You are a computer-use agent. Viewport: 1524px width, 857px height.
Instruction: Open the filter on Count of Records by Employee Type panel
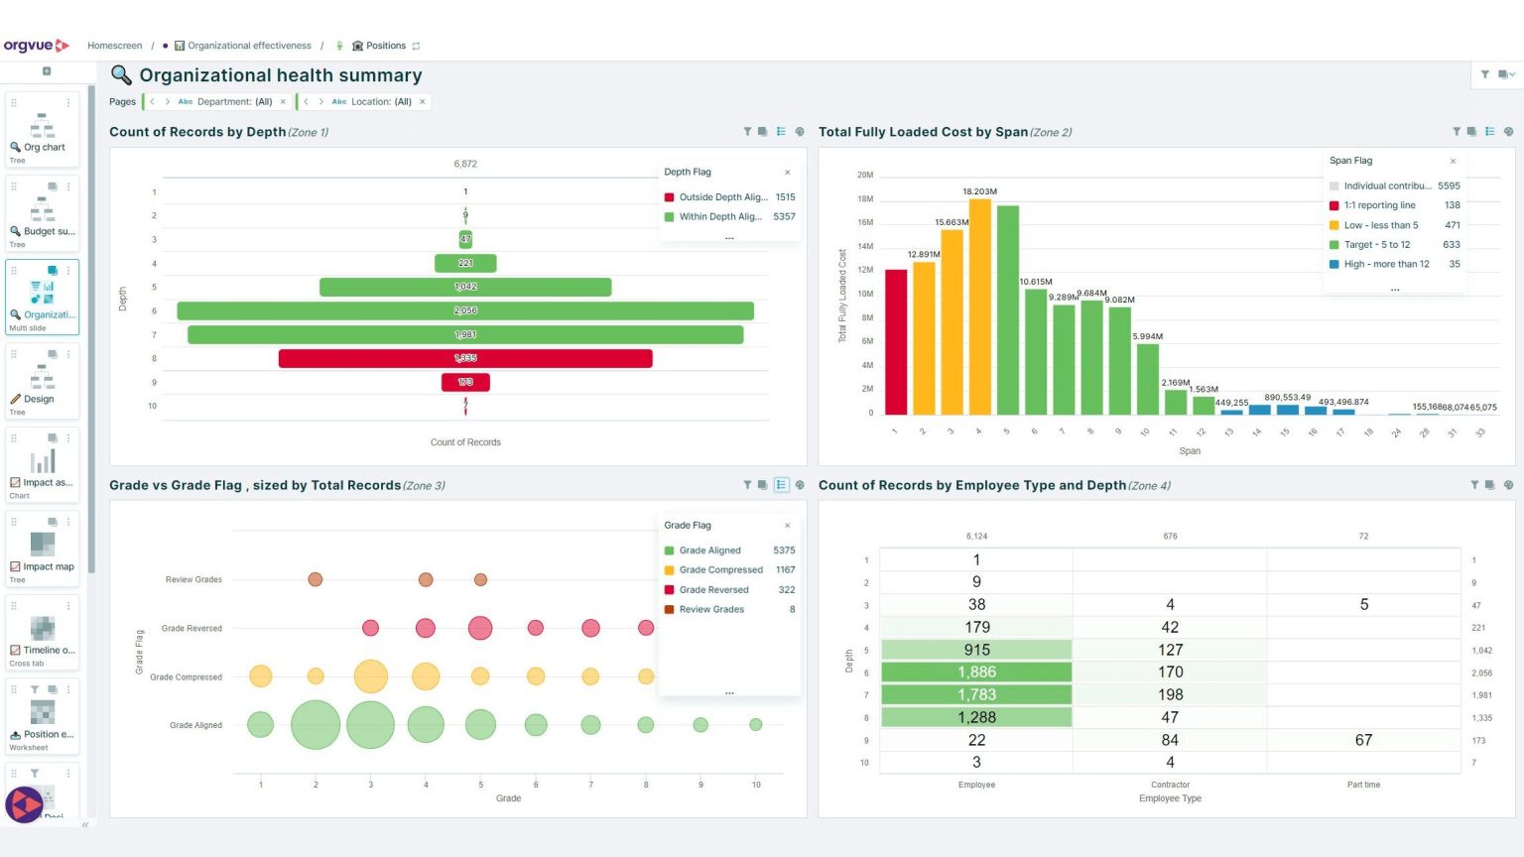pos(1474,485)
